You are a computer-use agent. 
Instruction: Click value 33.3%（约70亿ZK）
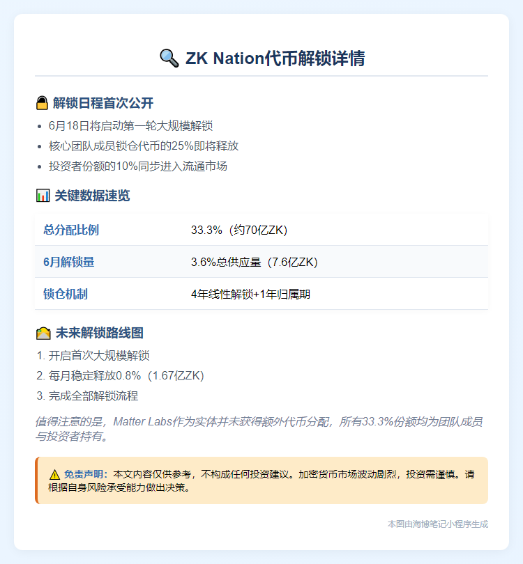point(239,230)
